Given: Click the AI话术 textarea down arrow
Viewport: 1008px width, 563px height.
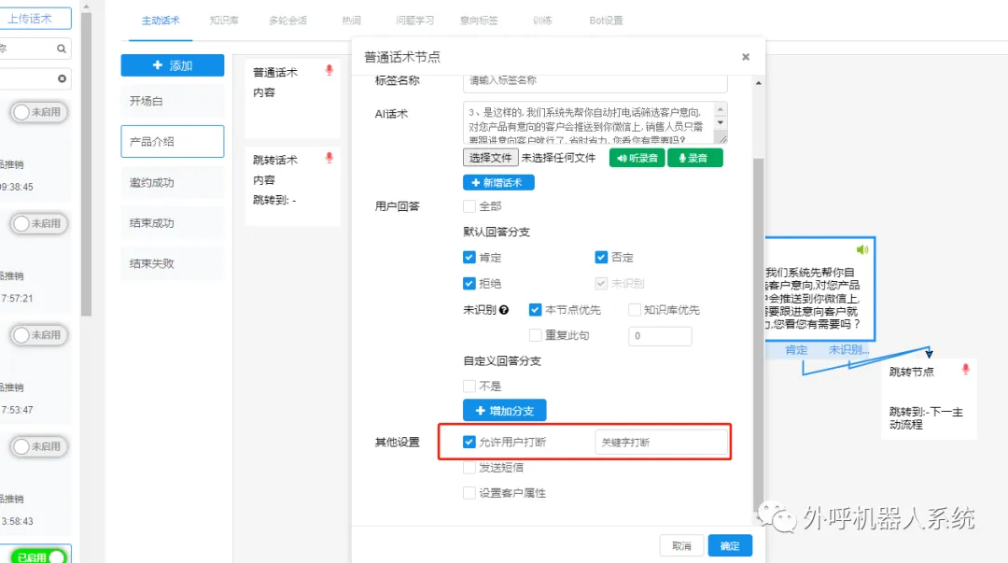Looking at the screenshot, I should point(721,123).
